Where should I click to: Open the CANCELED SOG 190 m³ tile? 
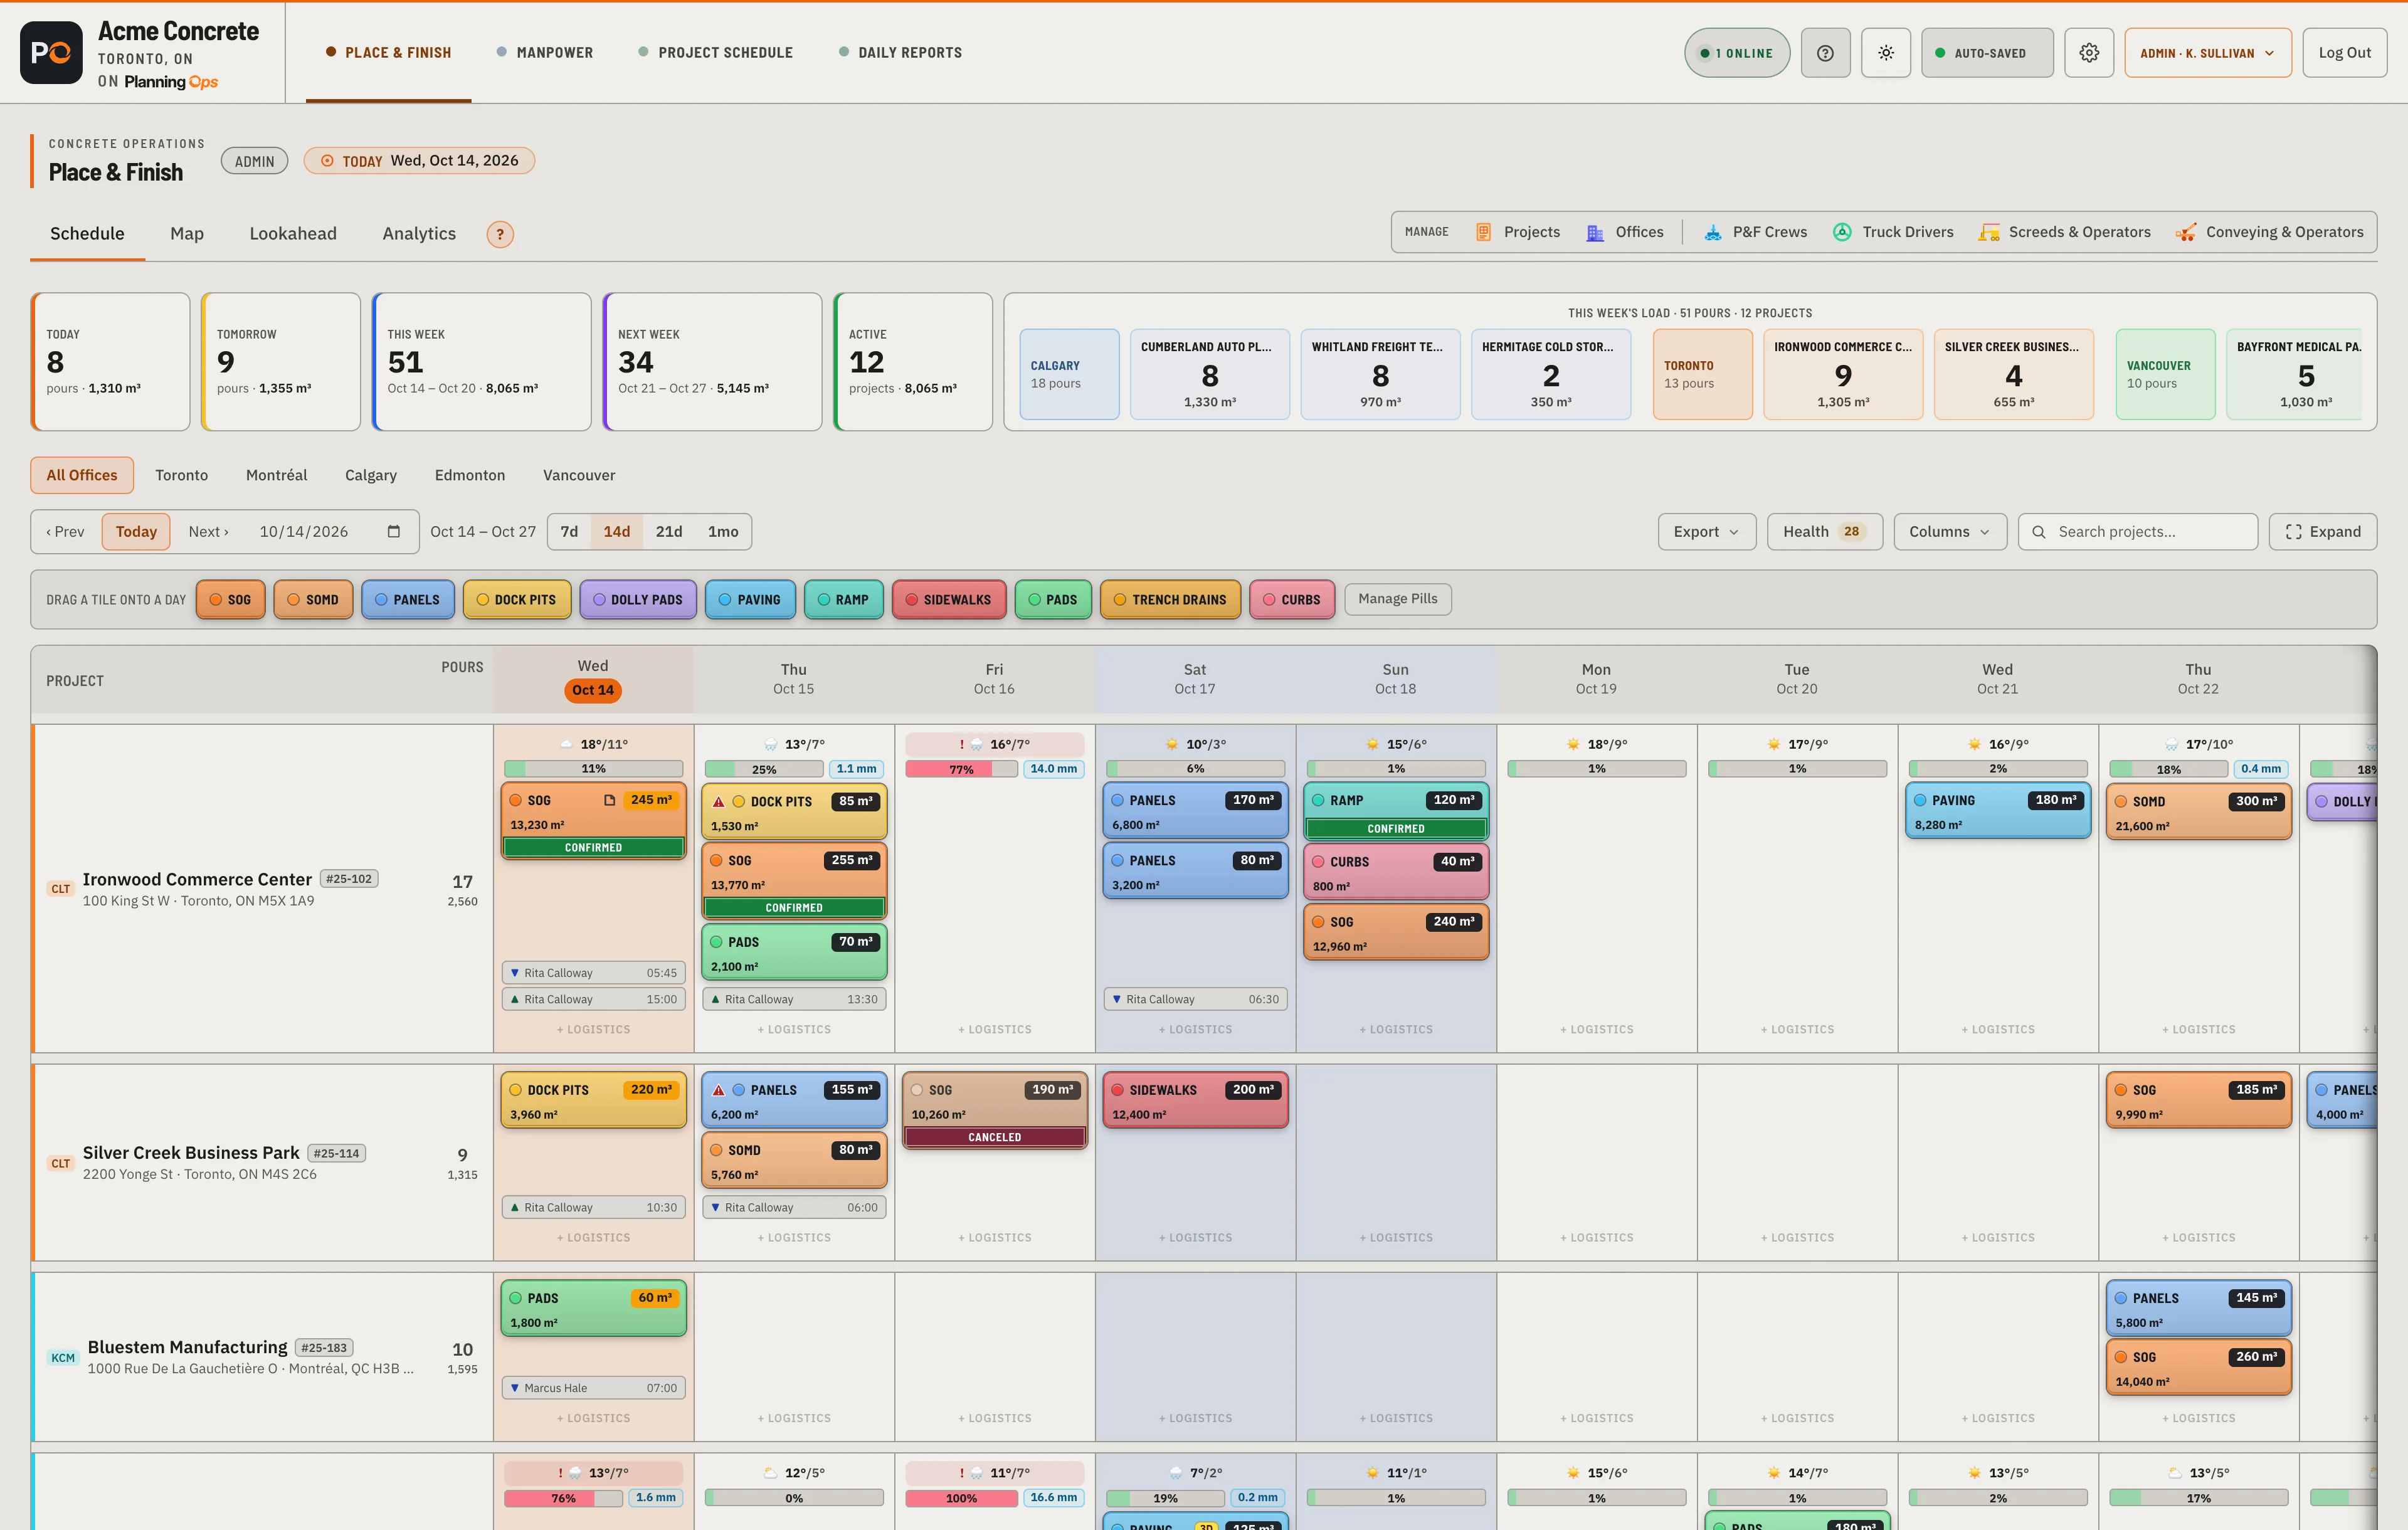[994, 1111]
